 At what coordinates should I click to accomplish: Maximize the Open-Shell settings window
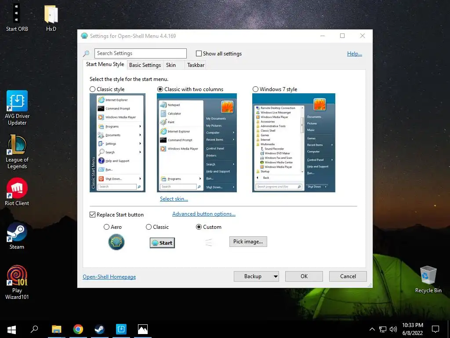tap(342, 36)
